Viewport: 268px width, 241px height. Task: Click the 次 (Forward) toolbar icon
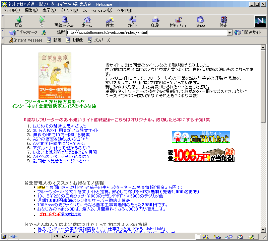[42, 21]
